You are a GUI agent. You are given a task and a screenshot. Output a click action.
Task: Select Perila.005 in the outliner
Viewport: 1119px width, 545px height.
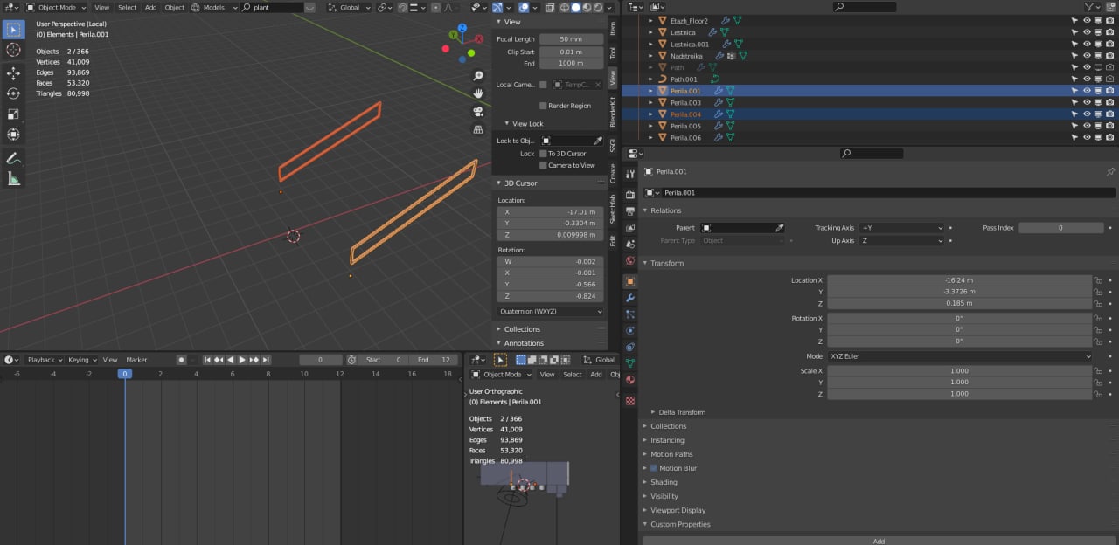tap(685, 126)
